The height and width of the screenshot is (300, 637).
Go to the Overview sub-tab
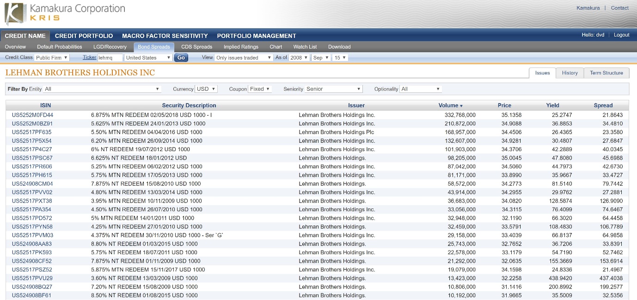pos(15,47)
